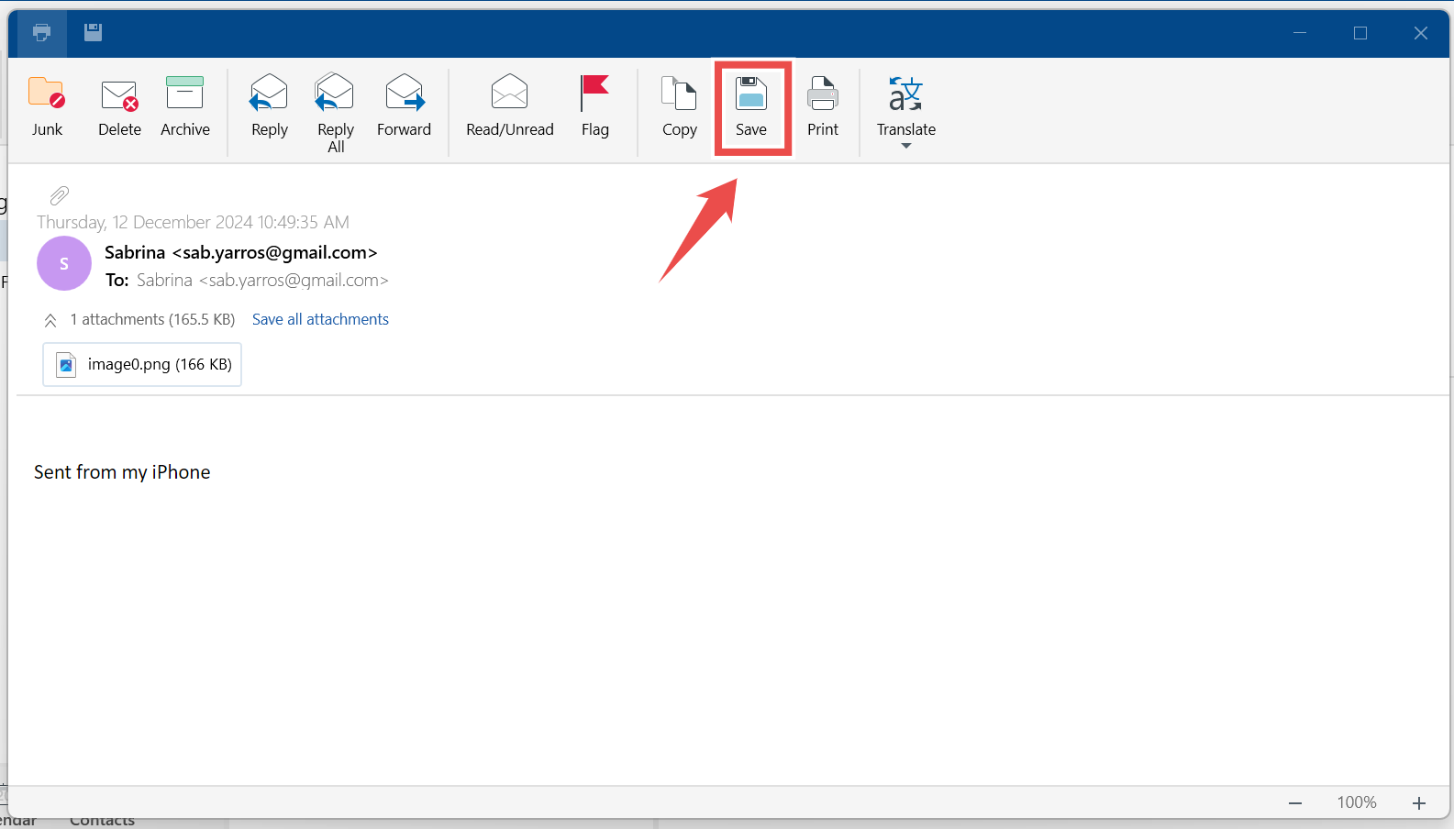Toggle Read/Unread status of the message
Screen dimensions: 1454x829
[x=510, y=107]
